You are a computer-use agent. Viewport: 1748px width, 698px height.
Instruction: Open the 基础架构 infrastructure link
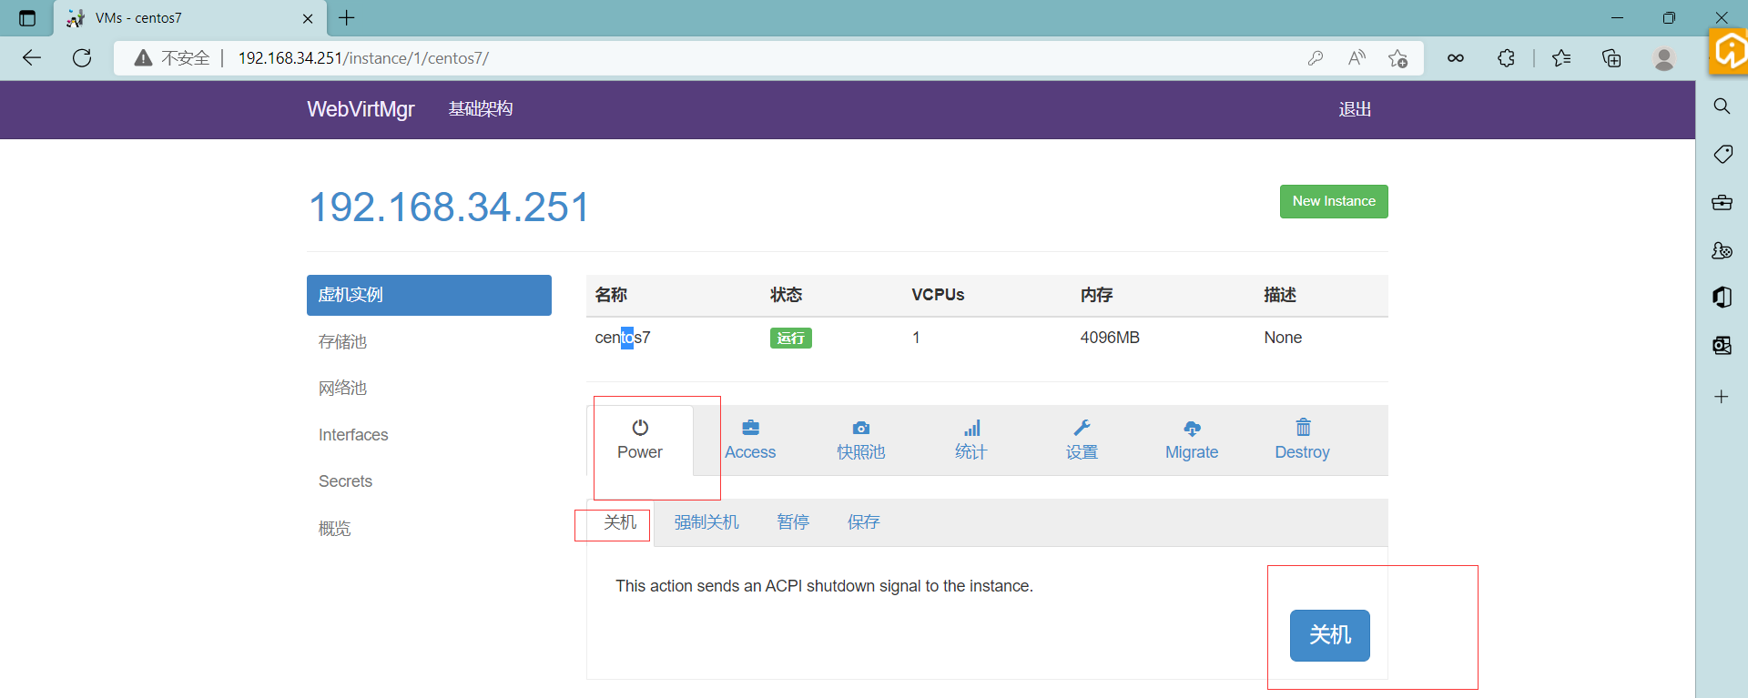coord(481,109)
